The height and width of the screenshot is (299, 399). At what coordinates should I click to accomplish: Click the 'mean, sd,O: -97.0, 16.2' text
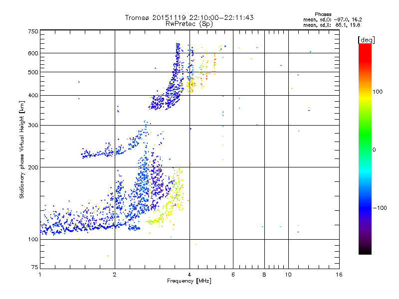[x=332, y=19]
